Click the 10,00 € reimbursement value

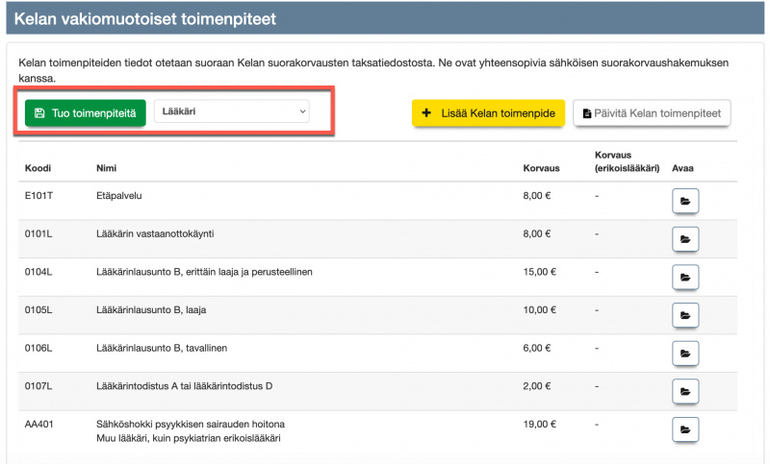pos(539,309)
